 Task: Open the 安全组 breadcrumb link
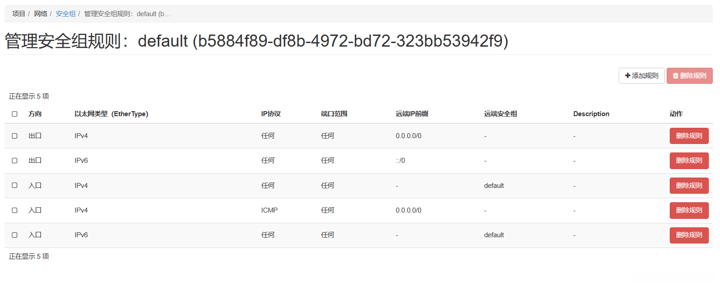pyautogui.click(x=65, y=14)
